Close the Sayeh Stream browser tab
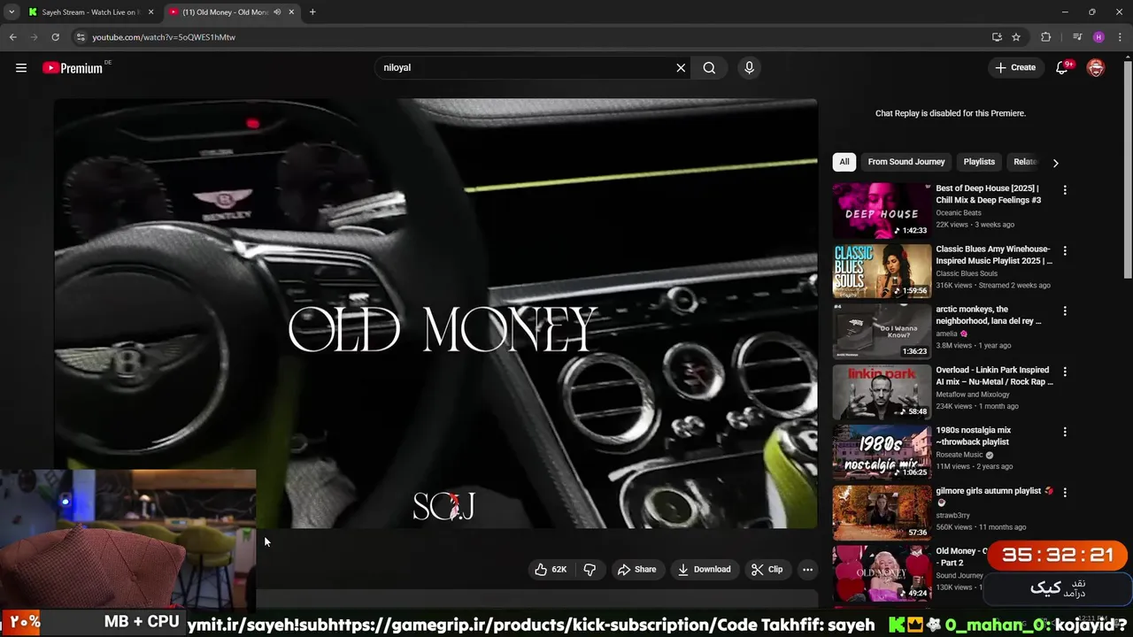 pyautogui.click(x=150, y=12)
